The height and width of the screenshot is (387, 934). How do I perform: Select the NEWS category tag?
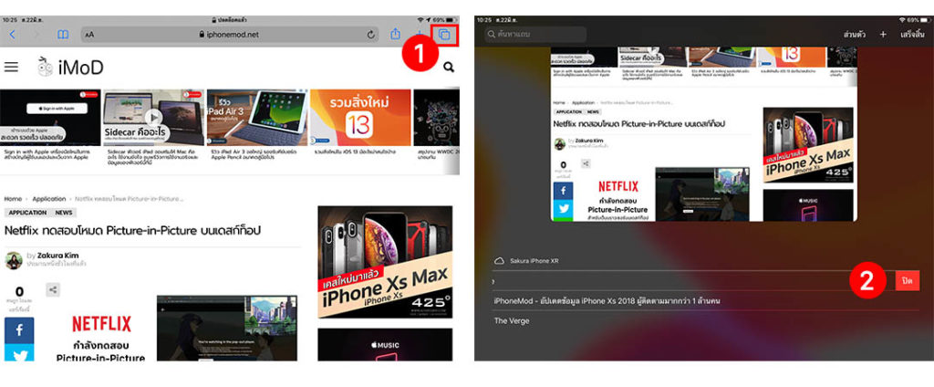click(65, 213)
